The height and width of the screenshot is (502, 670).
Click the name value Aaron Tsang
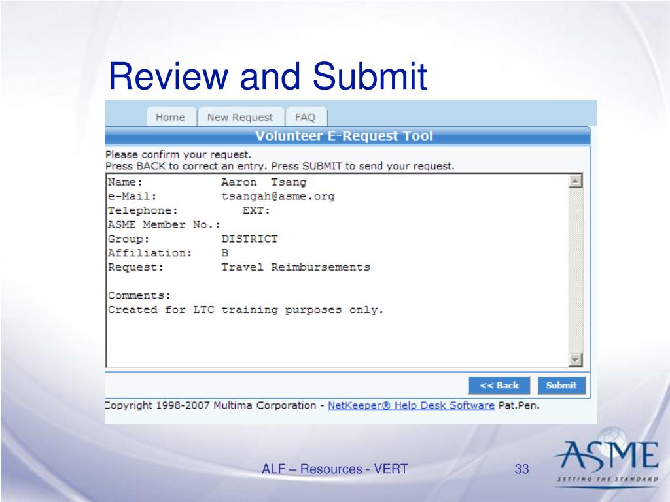(x=264, y=182)
